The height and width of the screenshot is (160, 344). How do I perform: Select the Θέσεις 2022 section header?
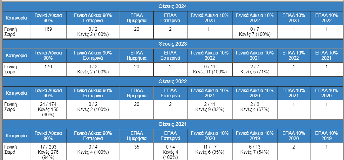pyautogui.click(x=173, y=81)
